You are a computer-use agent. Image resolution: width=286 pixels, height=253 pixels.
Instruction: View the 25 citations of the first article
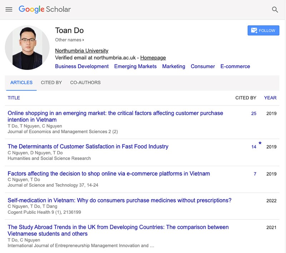pos(253,113)
